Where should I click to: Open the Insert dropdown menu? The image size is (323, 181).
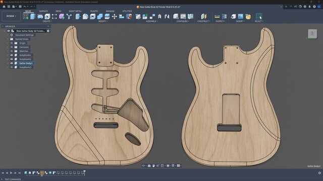[240, 21]
